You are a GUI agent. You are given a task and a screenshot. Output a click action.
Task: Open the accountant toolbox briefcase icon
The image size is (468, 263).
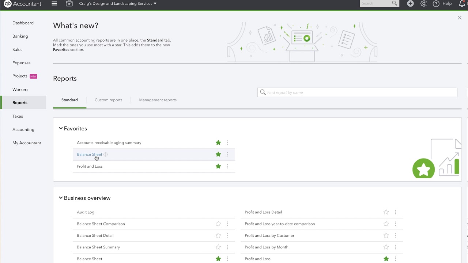click(x=69, y=4)
